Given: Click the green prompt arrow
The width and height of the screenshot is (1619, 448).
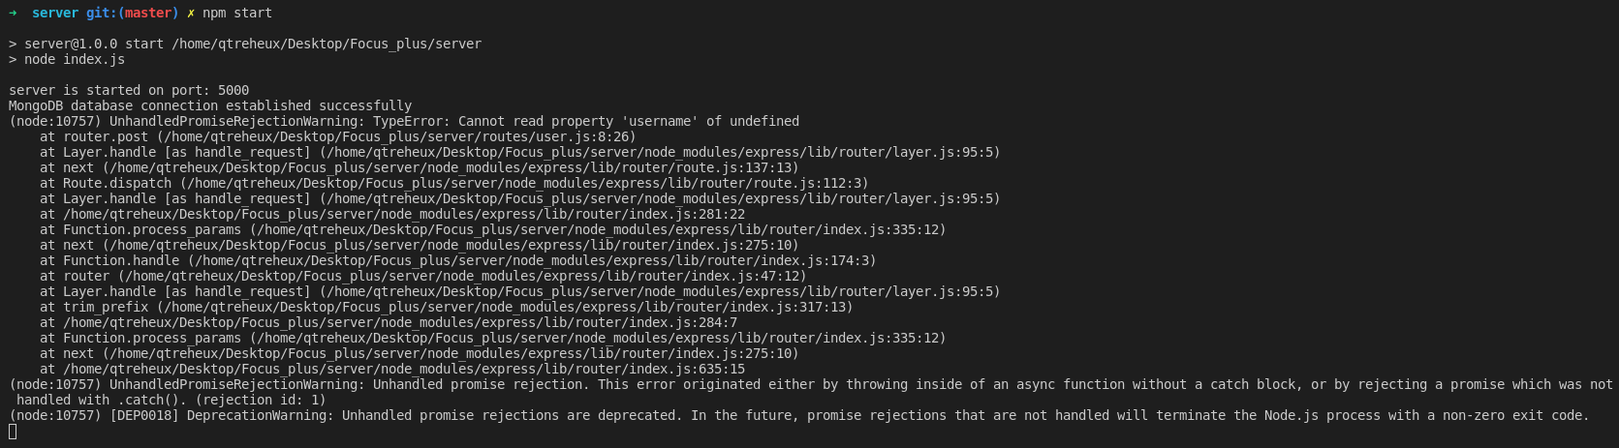Looking at the screenshot, I should coord(13,13).
